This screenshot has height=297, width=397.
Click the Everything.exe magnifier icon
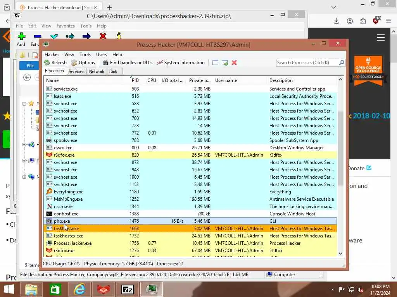click(49, 192)
